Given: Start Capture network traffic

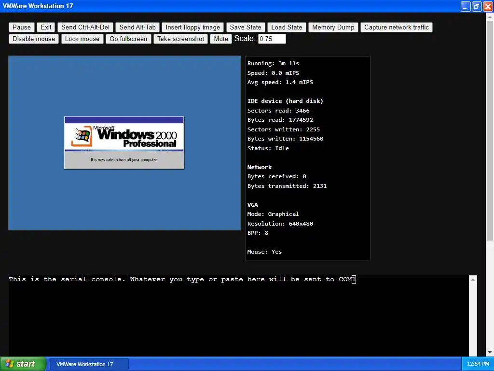Looking at the screenshot, I should click(x=397, y=28).
